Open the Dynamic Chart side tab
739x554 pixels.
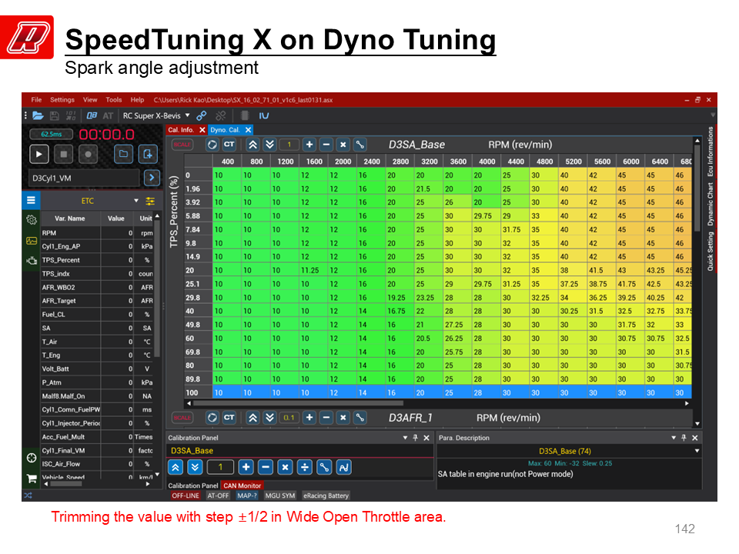point(711,204)
